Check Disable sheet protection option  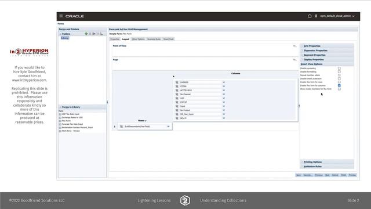[339, 78]
